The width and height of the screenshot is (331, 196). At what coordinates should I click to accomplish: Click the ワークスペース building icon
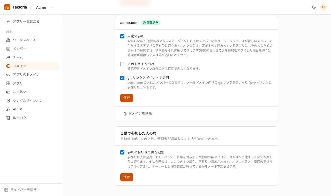[8, 40]
